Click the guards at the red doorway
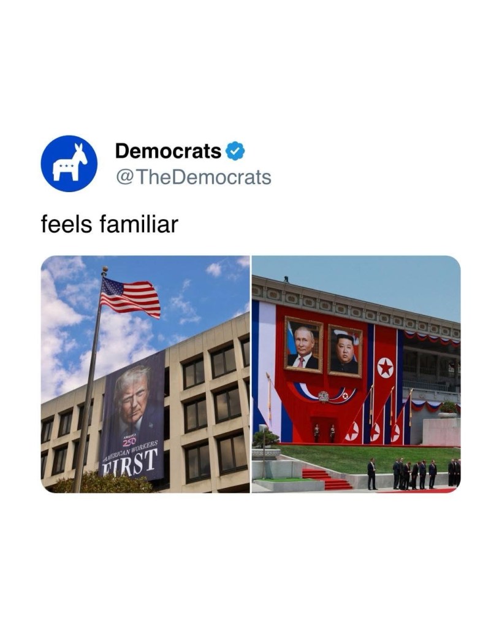 pos(324,433)
